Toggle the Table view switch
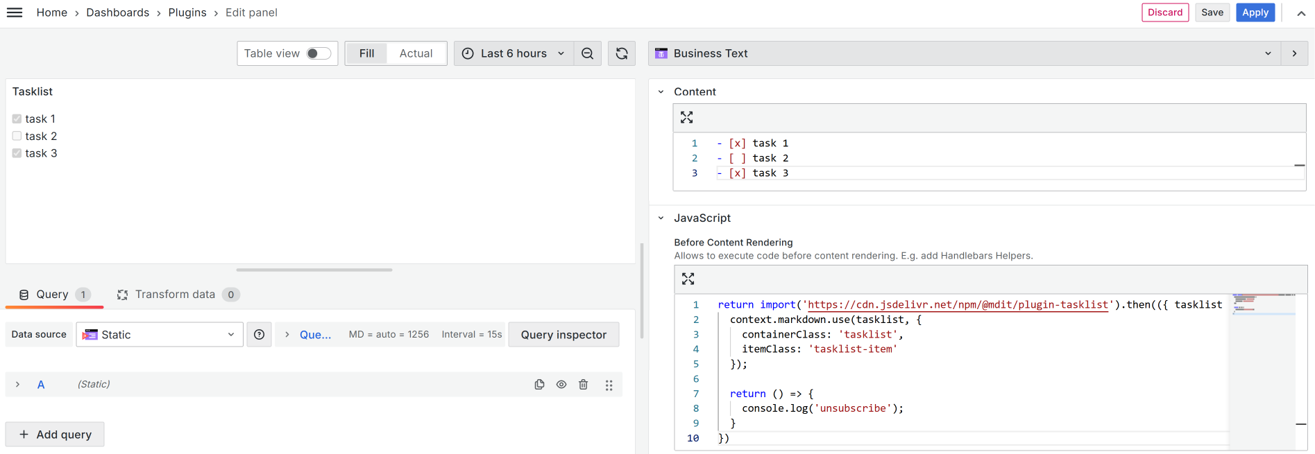 [319, 53]
